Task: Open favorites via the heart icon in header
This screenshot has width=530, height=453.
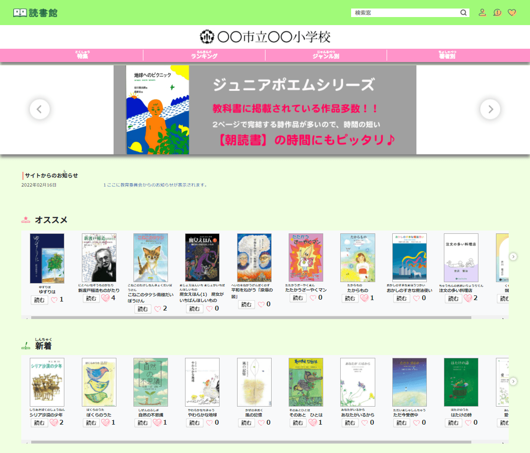Action: [512, 12]
